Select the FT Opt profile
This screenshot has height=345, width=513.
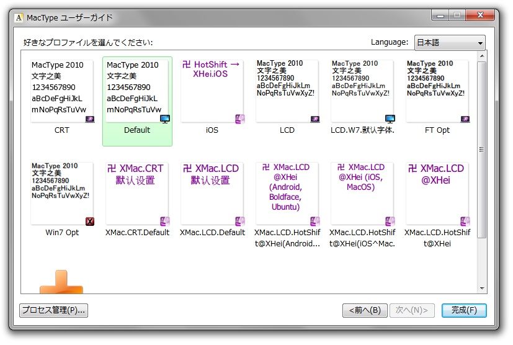(437, 91)
